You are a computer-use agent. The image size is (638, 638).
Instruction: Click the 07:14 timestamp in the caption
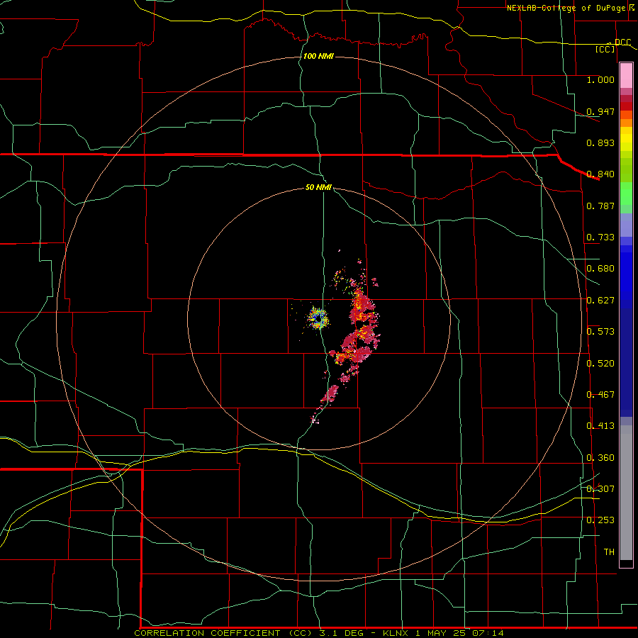[x=488, y=633]
